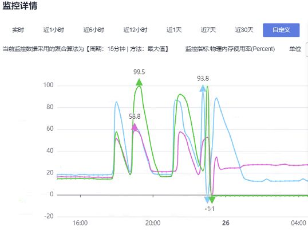Click the magenta 58.8 peak triangle marker
Image resolution: width=308 pixels, height=233 pixels.
[135, 127]
